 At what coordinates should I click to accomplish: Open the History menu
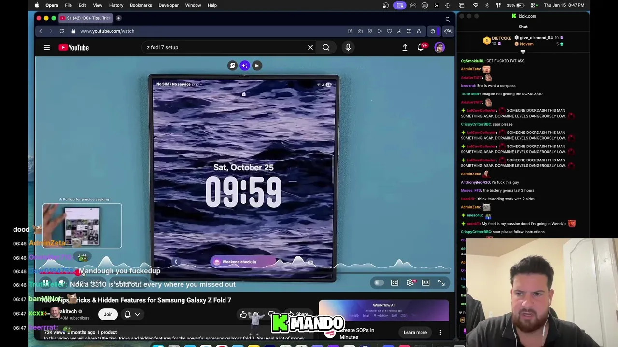pos(116,5)
